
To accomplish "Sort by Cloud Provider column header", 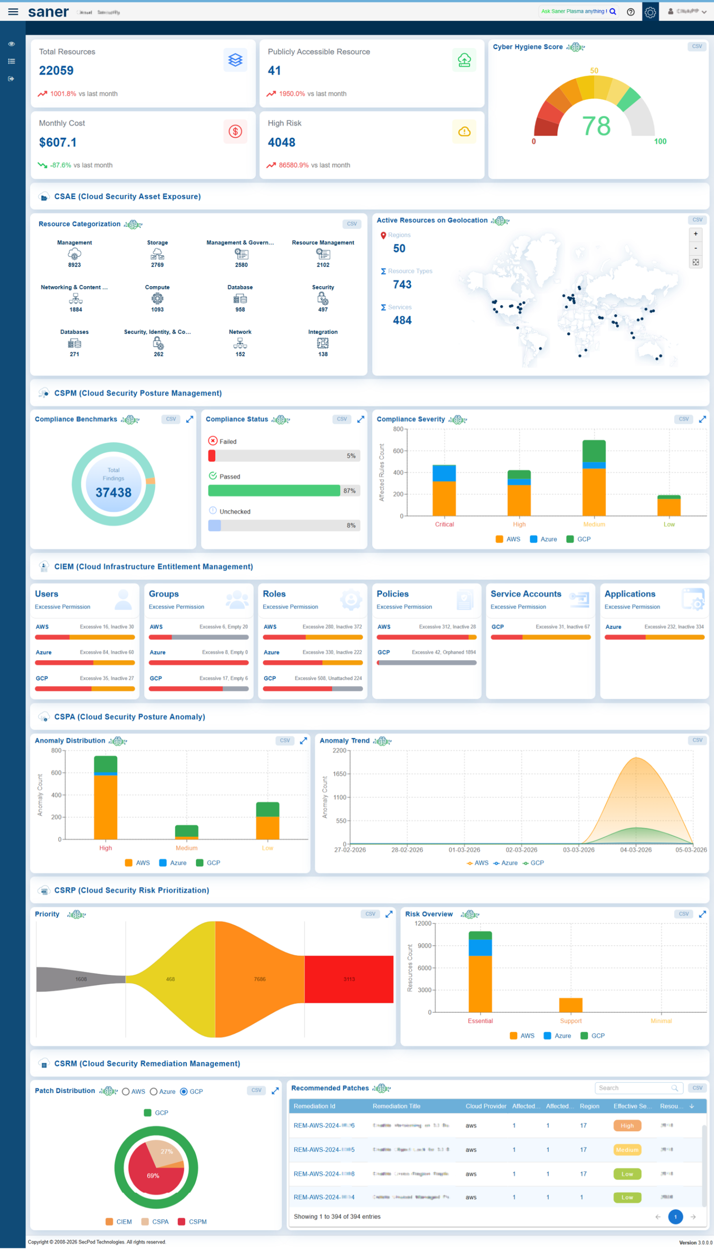I will pyautogui.click(x=486, y=1106).
